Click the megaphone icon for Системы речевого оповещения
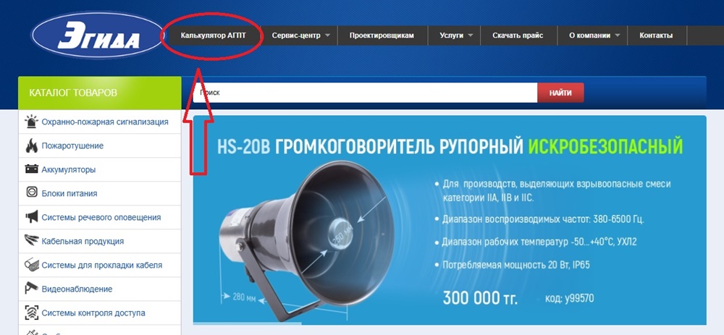Viewport: 724px width, 335px height. [x=31, y=217]
